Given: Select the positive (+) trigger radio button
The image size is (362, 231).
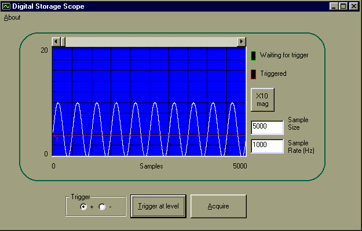Looking at the screenshot, I should pos(83,207).
